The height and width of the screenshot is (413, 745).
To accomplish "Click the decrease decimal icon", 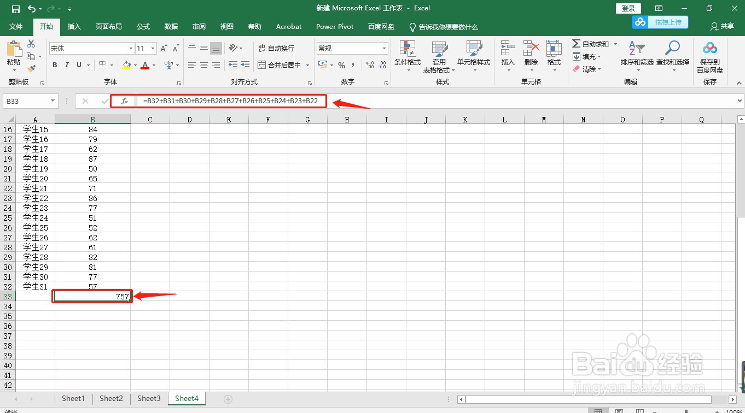I will (x=382, y=65).
